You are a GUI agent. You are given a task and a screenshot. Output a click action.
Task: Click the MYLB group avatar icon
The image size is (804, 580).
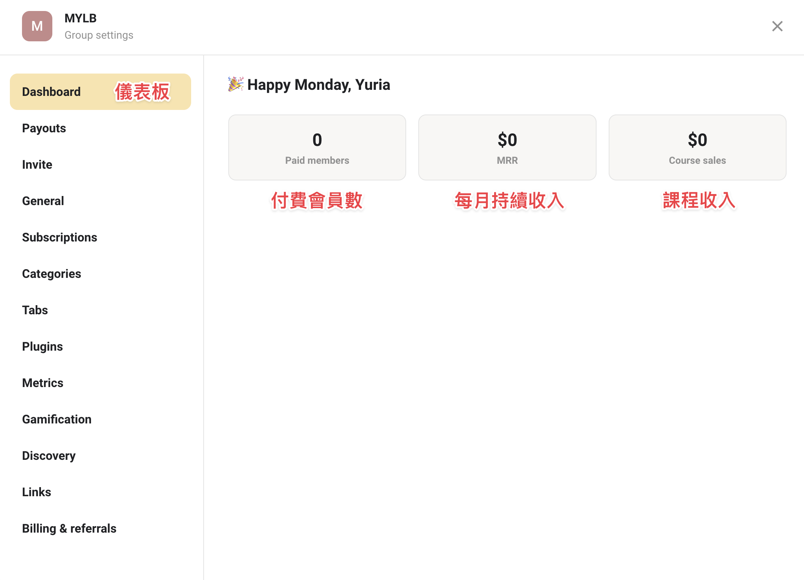click(x=37, y=26)
